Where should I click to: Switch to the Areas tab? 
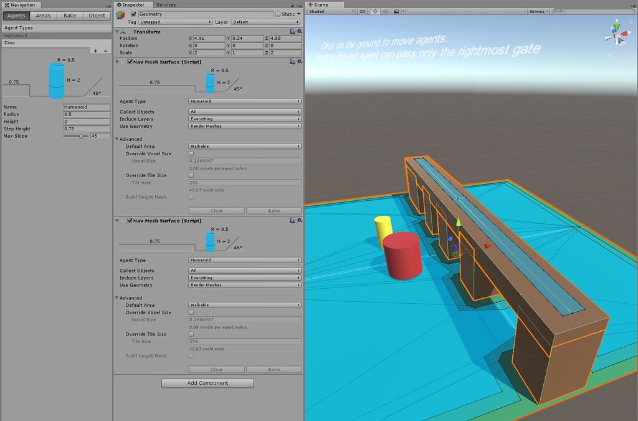coord(43,16)
